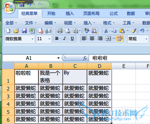Open customize quick access toolbar arrow
The image size is (150, 124).
54,4
